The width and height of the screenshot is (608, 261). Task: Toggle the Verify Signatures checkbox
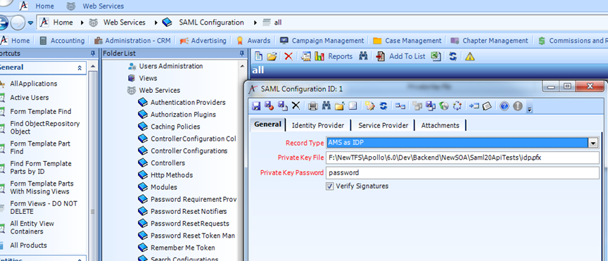click(330, 186)
